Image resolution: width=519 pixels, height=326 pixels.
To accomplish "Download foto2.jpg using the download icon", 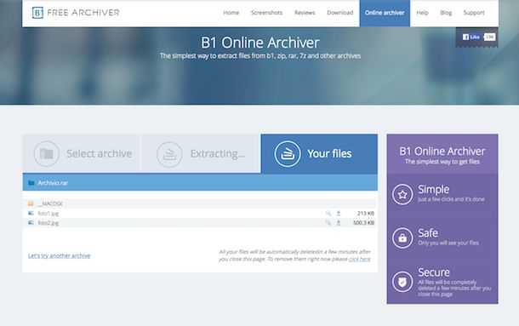I will [339, 223].
